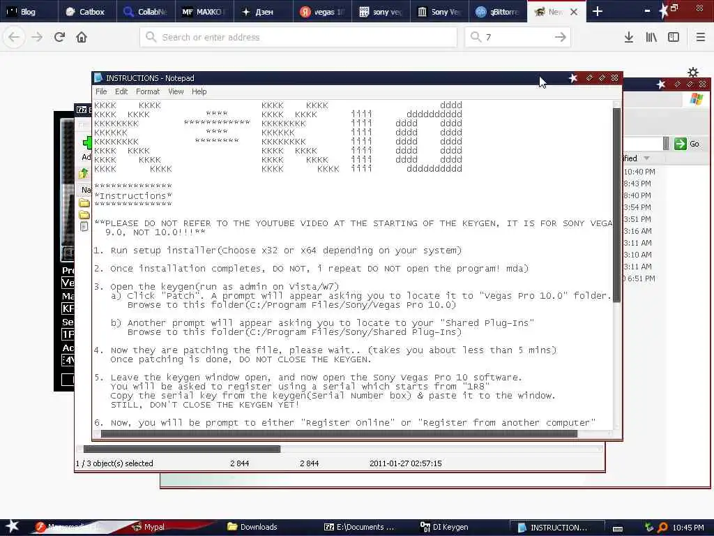
Task: Click 7-Zip window horizontal scrollbar
Action: tap(182, 449)
